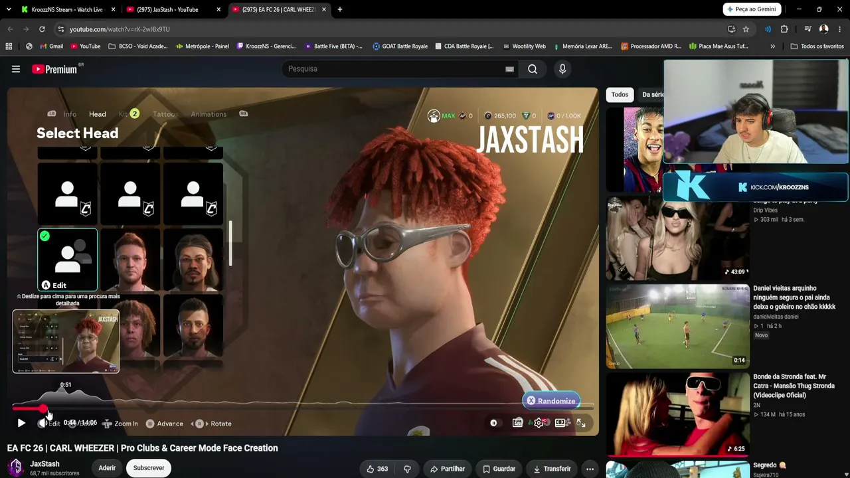Click the video title EA FC 26 CARL WHEEZER
The width and height of the screenshot is (850, 478).
click(142, 448)
